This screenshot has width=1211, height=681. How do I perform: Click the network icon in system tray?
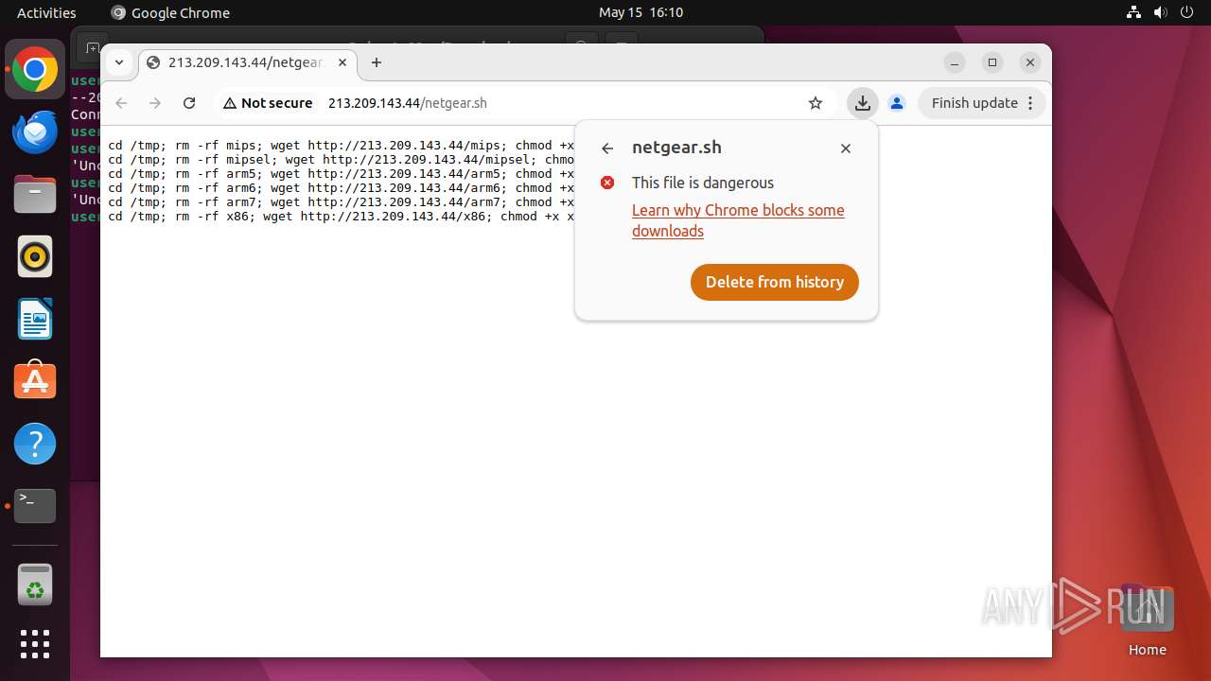[1134, 12]
